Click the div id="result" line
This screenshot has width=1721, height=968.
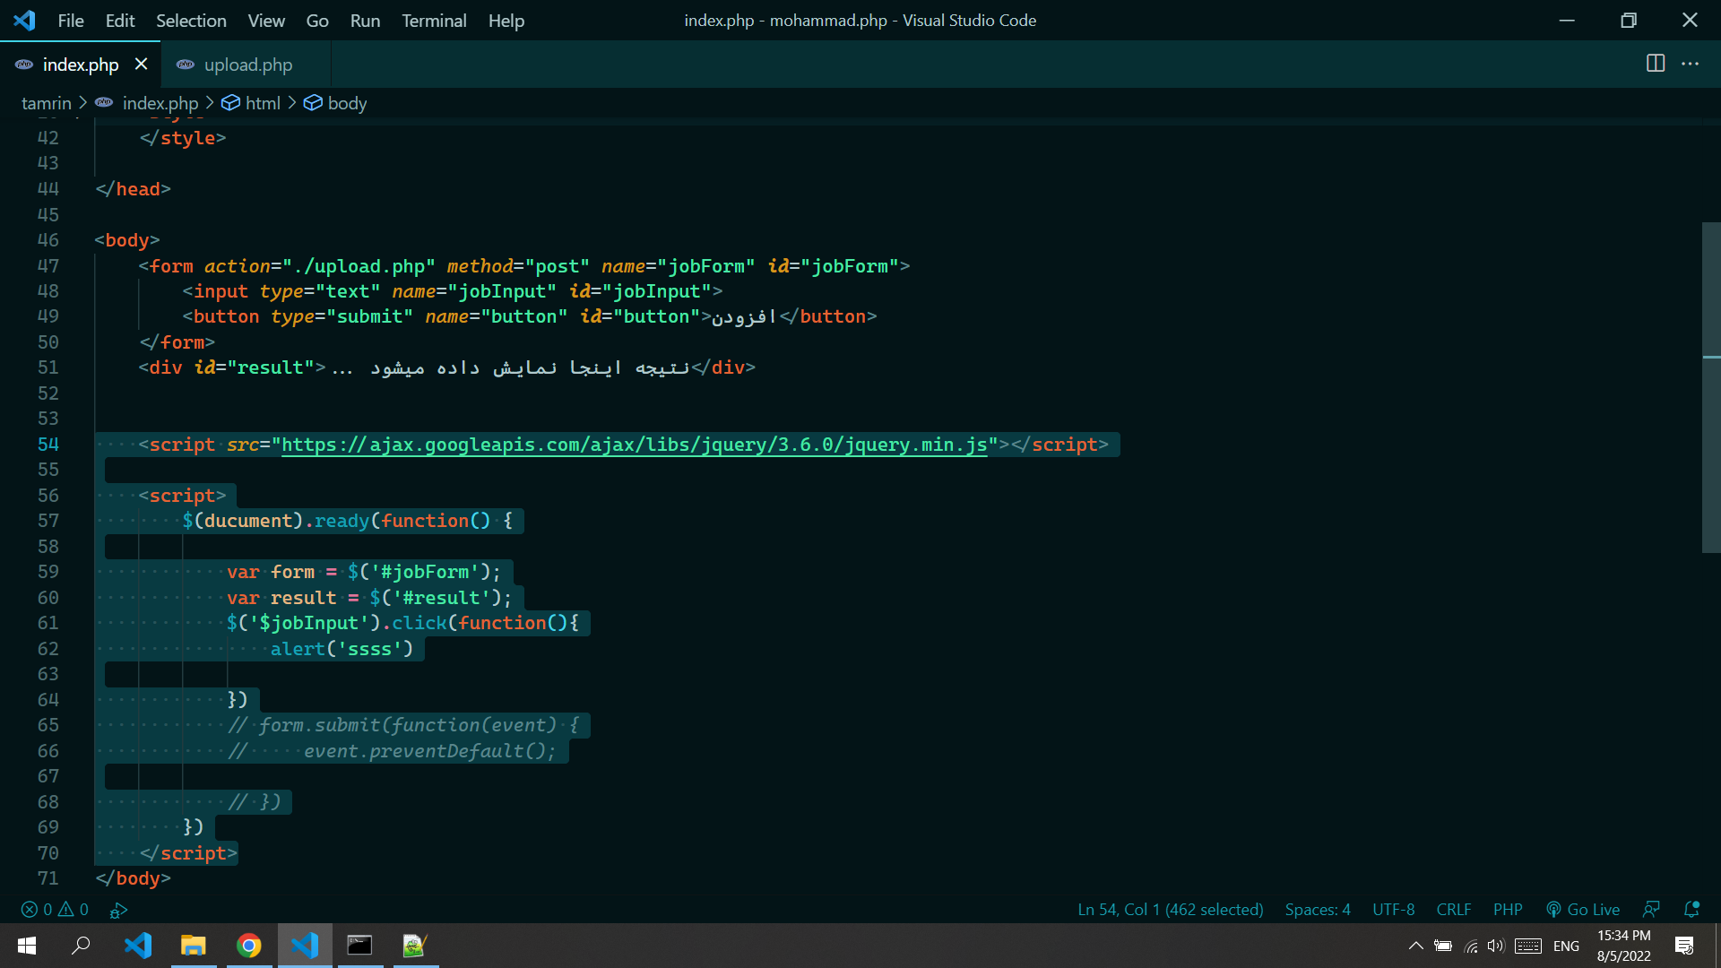446,367
